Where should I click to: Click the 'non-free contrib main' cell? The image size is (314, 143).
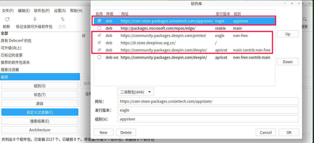point(252,57)
